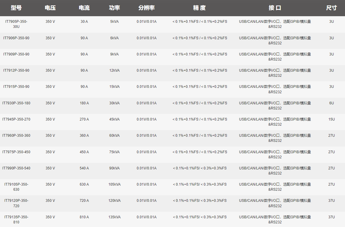Select model IT7909P-350-90
The width and height of the screenshot is (345, 227).
tap(16, 54)
